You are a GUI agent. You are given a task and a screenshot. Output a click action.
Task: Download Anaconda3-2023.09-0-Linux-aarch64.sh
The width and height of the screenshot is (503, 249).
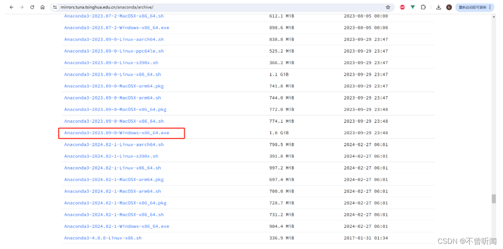[x=114, y=39]
